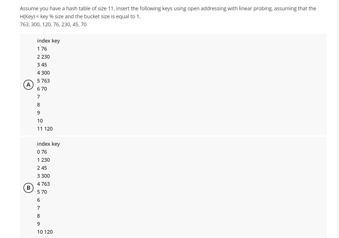Click the row showing '5 763' in option A
The image size is (339, 238).
[43, 81]
